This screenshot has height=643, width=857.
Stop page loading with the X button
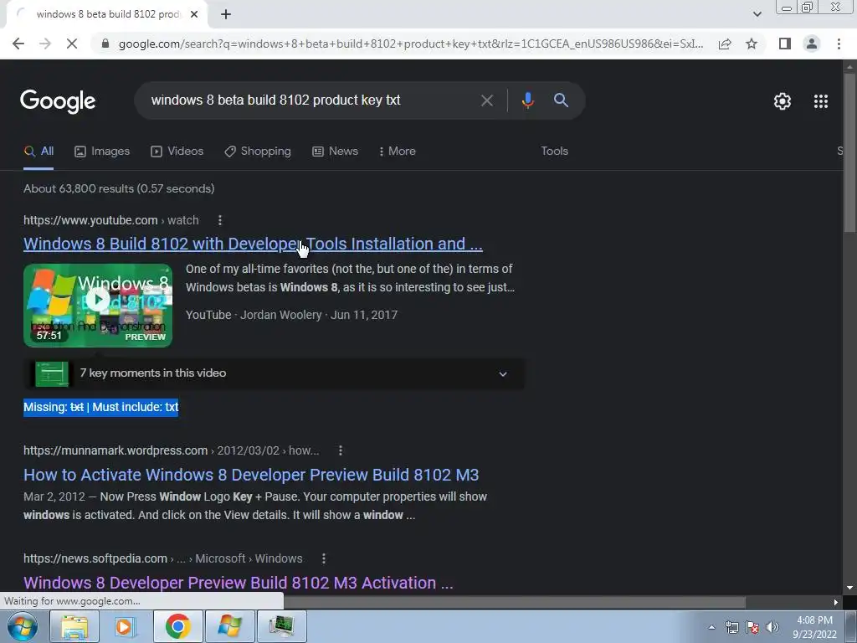click(72, 44)
